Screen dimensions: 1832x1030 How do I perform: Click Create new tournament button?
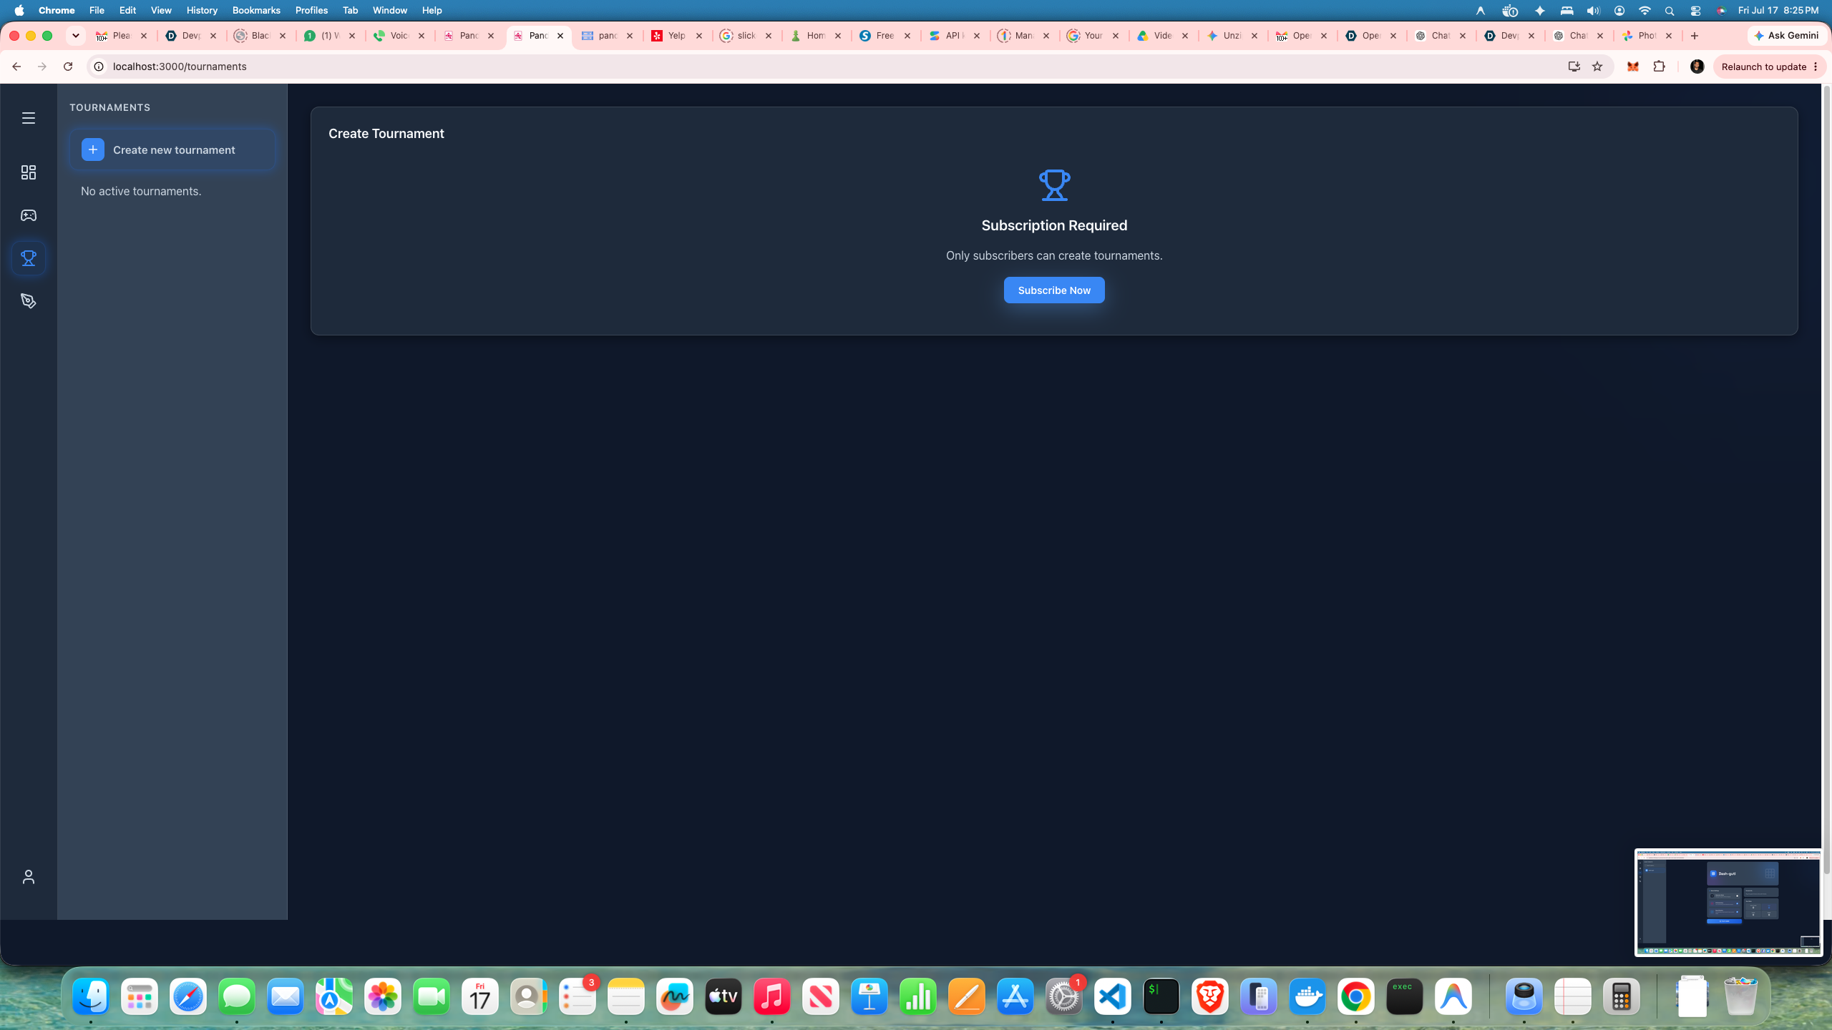(172, 149)
